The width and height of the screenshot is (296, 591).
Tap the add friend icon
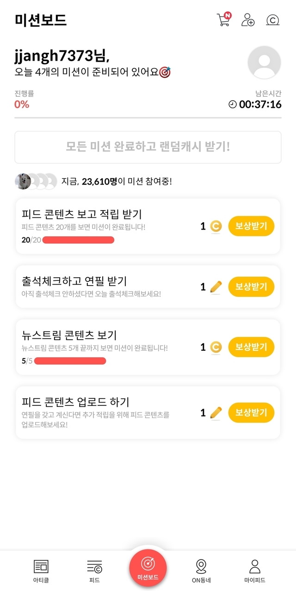pyautogui.click(x=248, y=20)
